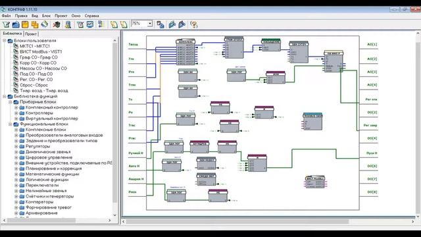Collapse the Функциональные блоки tree node
This screenshot has width=421, height=237.
click(11, 124)
